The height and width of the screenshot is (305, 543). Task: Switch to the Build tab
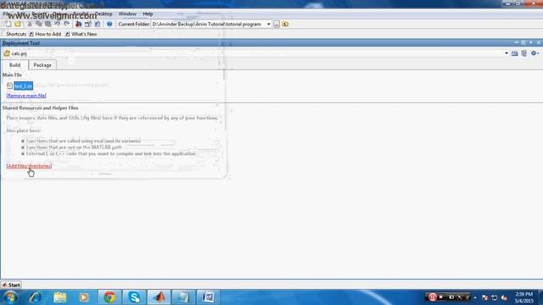[x=15, y=65]
